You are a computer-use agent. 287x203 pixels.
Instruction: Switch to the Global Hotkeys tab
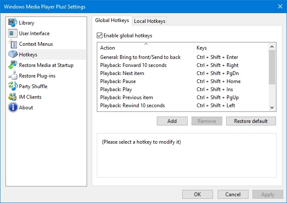112,20
